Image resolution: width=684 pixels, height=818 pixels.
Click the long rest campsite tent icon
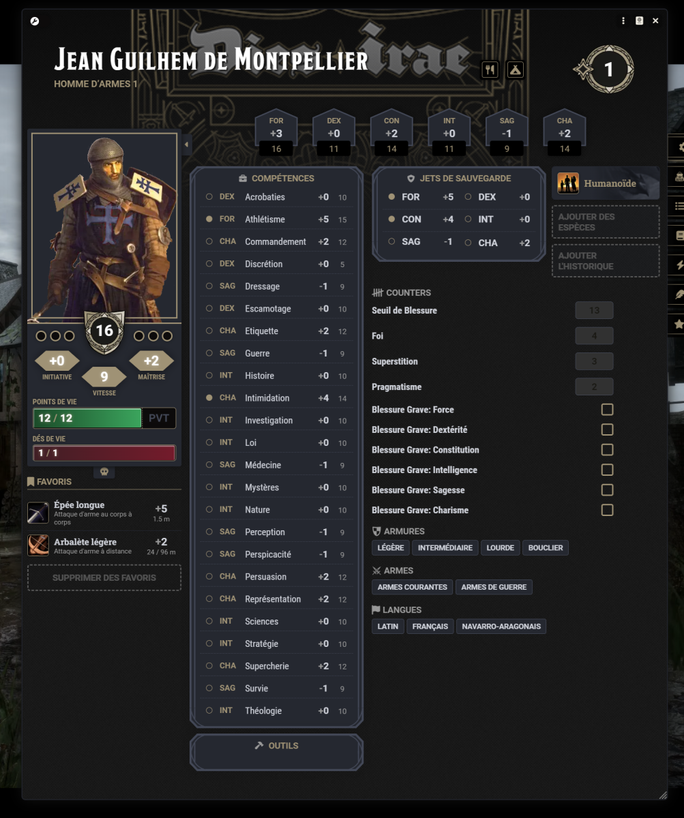pos(516,70)
